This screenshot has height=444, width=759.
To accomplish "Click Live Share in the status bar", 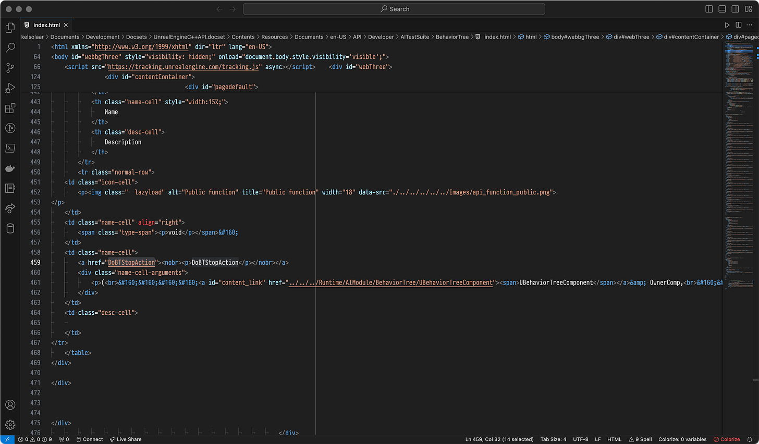I will click(x=126, y=439).
